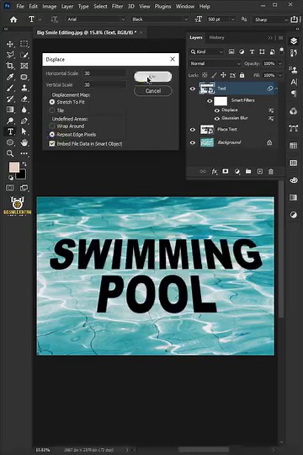Close the Displace dialog
The image size is (303, 455).
click(173, 59)
